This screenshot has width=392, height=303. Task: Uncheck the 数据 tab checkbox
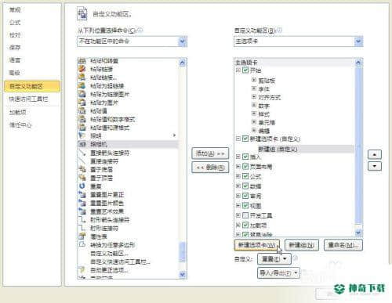tap(245, 186)
